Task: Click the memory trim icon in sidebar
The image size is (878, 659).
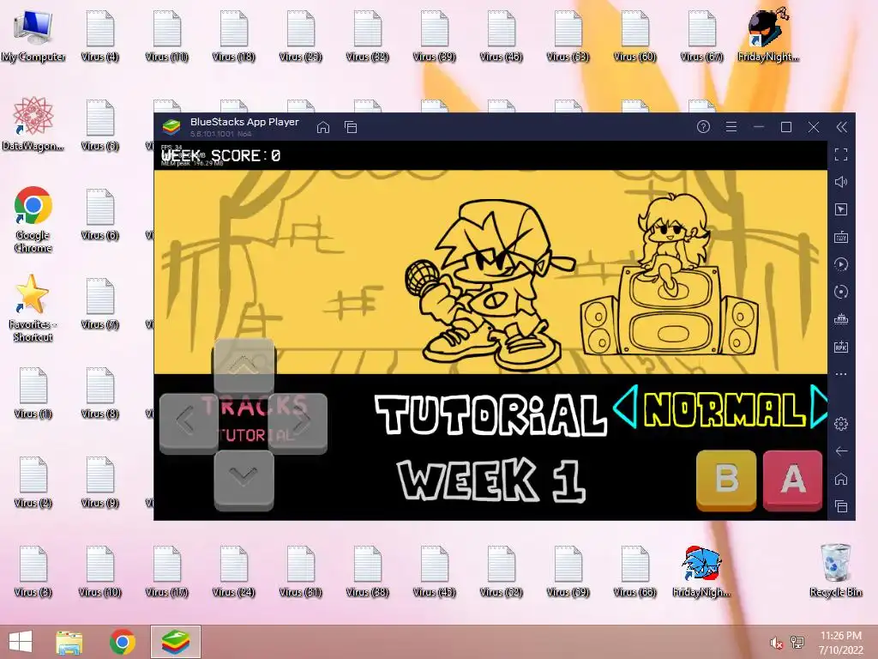Action: pyautogui.click(x=841, y=319)
